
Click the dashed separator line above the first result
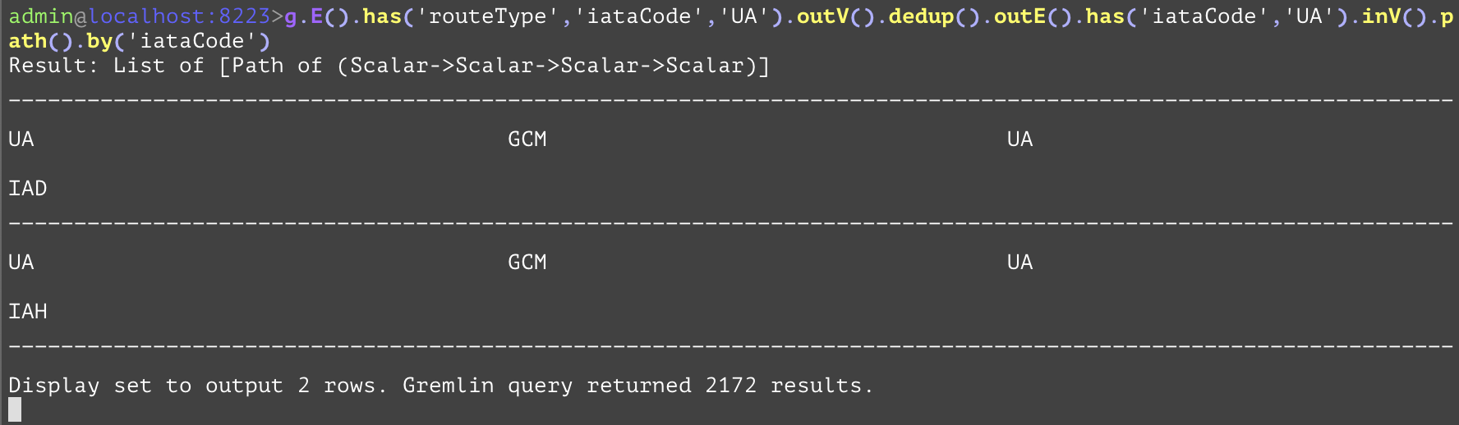tap(729, 100)
